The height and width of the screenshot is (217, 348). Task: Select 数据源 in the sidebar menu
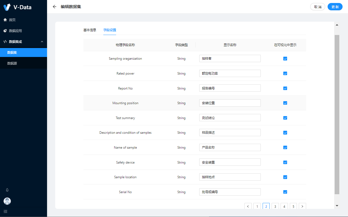click(x=12, y=63)
